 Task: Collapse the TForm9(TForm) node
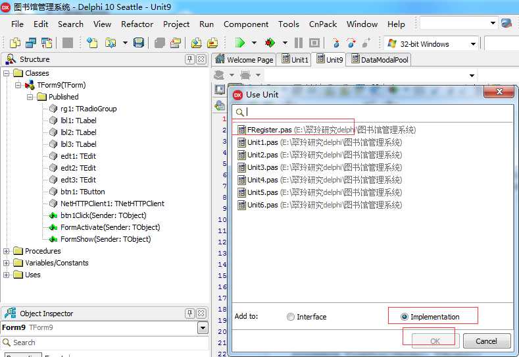click(18, 85)
